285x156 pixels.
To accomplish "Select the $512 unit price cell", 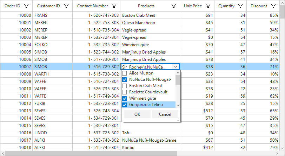I will tap(197, 111).
